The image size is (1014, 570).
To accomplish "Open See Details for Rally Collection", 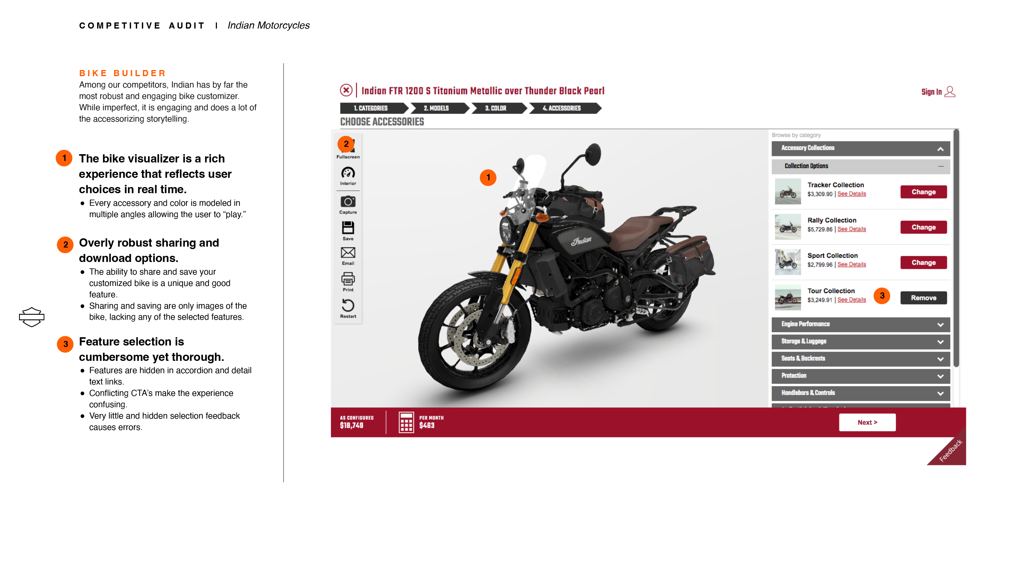I will (851, 229).
